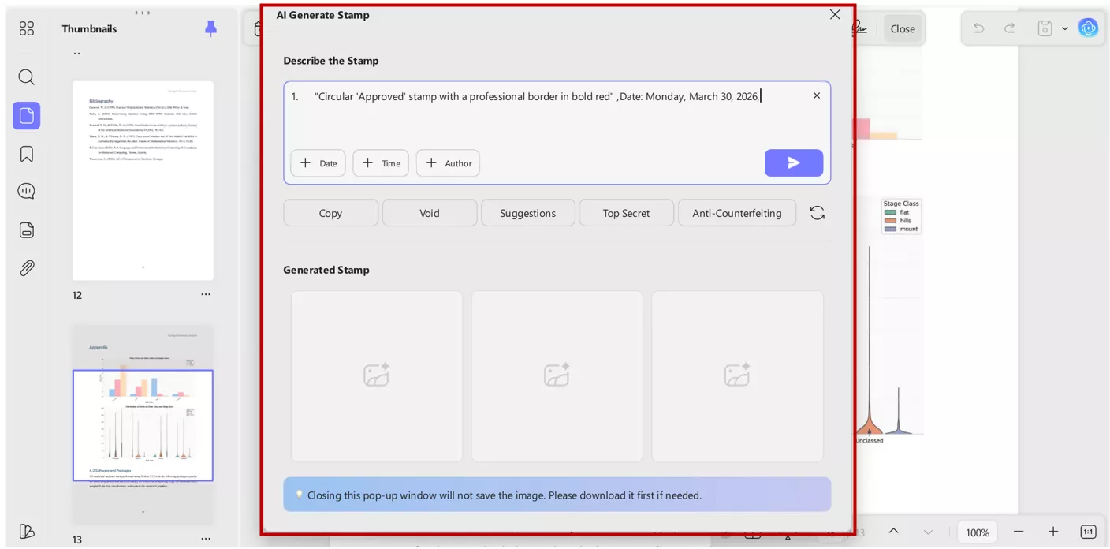
Task: Refresh the stamp suggestion prompts
Action: (818, 213)
